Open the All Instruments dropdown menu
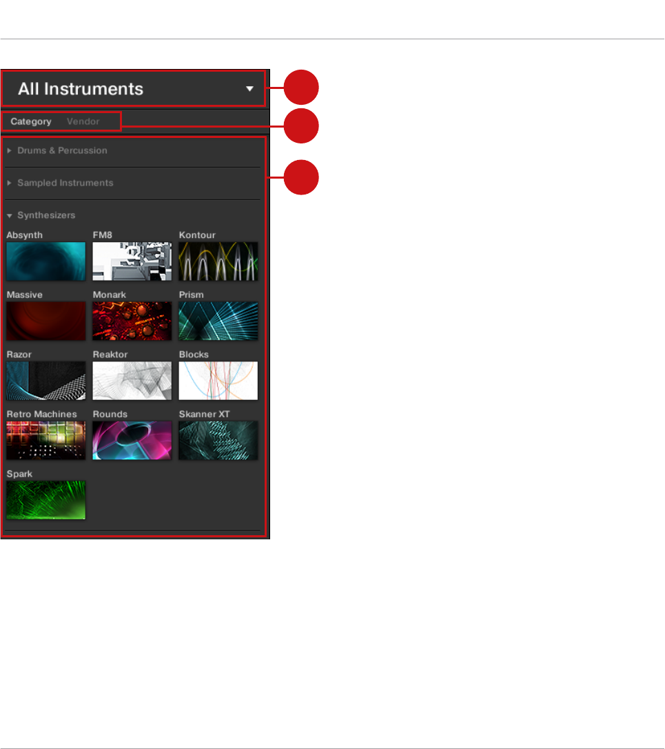665x749 pixels. tap(133, 88)
